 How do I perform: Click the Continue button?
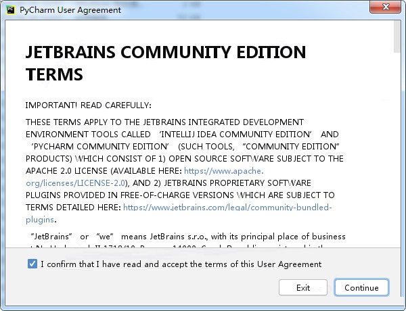pos(361,287)
